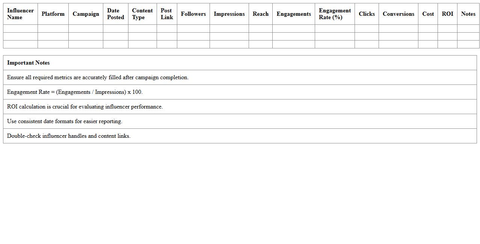Select the Engagements column header
The height and width of the screenshot is (244, 480).
[x=293, y=14]
